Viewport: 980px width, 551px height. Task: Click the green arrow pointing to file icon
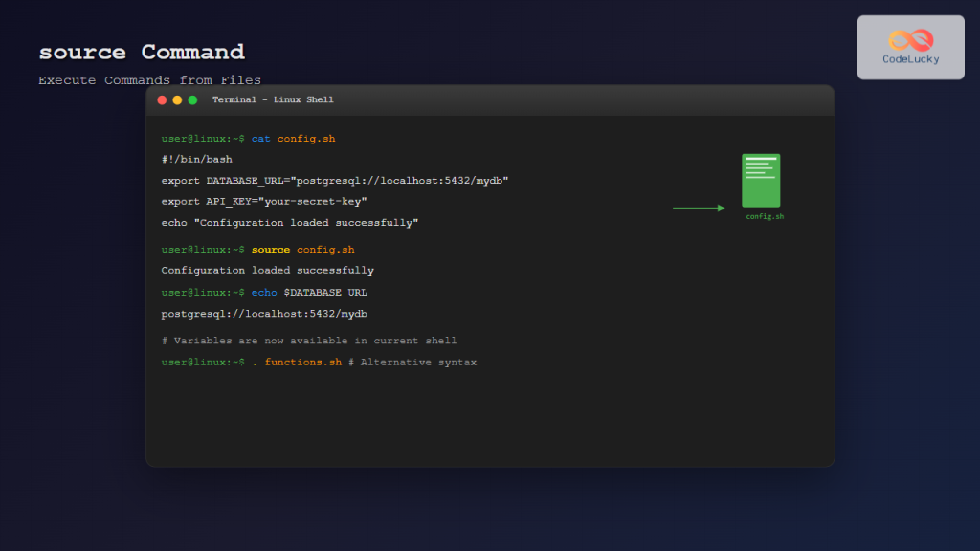click(699, 208)
